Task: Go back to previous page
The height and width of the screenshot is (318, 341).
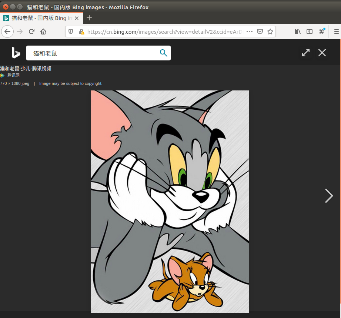Action: [x=7, y=32]
